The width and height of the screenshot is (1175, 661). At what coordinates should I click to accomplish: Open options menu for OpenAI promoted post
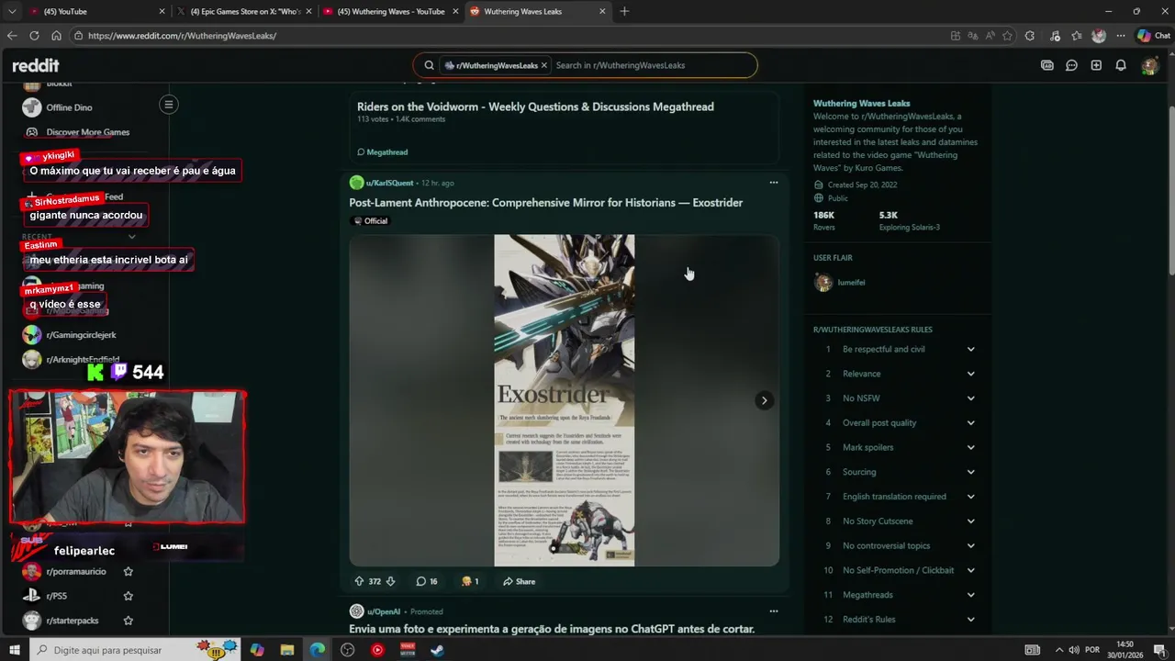coord(774,611)
